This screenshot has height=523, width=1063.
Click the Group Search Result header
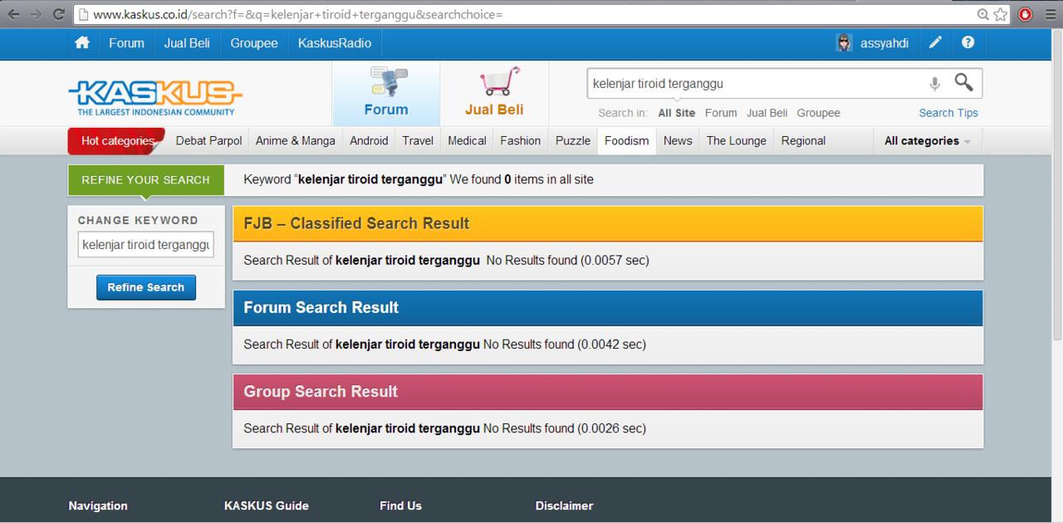coord(608,392)
